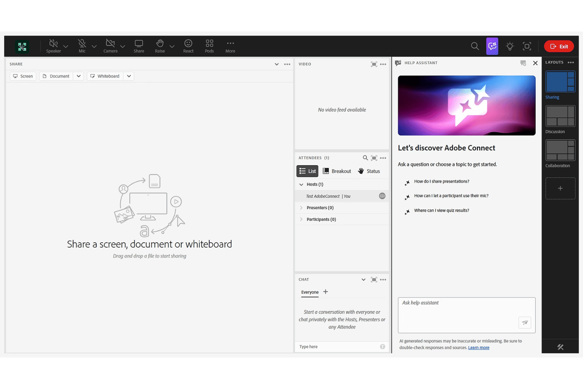
Task: Click the chat info icon
Action: tap(382, 347)
